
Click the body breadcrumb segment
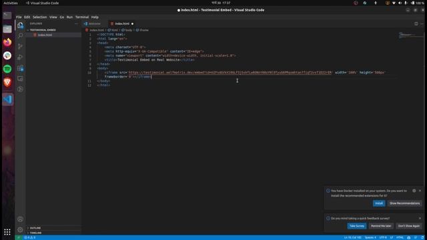(127, 30)
